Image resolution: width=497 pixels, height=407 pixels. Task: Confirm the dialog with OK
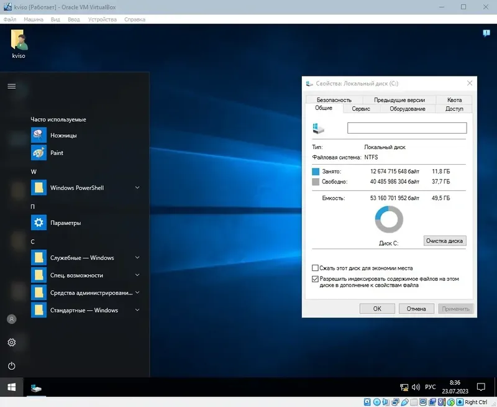click(377, 308)
